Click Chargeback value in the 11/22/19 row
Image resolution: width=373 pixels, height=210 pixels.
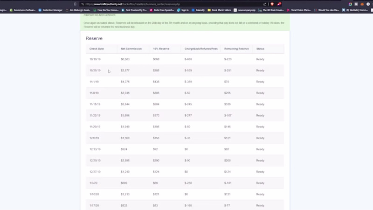(x=188, y=115)
